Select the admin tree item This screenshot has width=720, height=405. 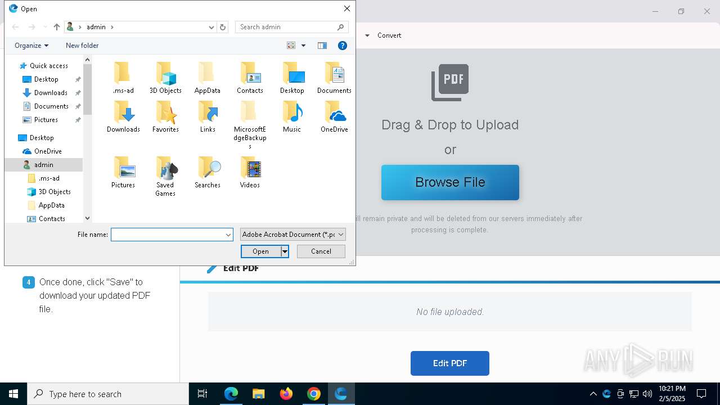point(43,165)
